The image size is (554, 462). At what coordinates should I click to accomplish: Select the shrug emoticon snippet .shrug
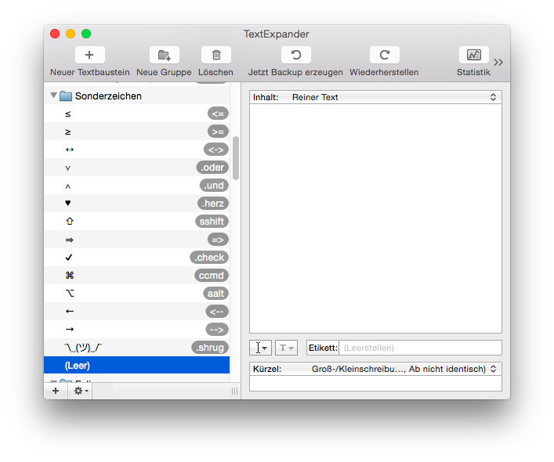pos(137,348)
